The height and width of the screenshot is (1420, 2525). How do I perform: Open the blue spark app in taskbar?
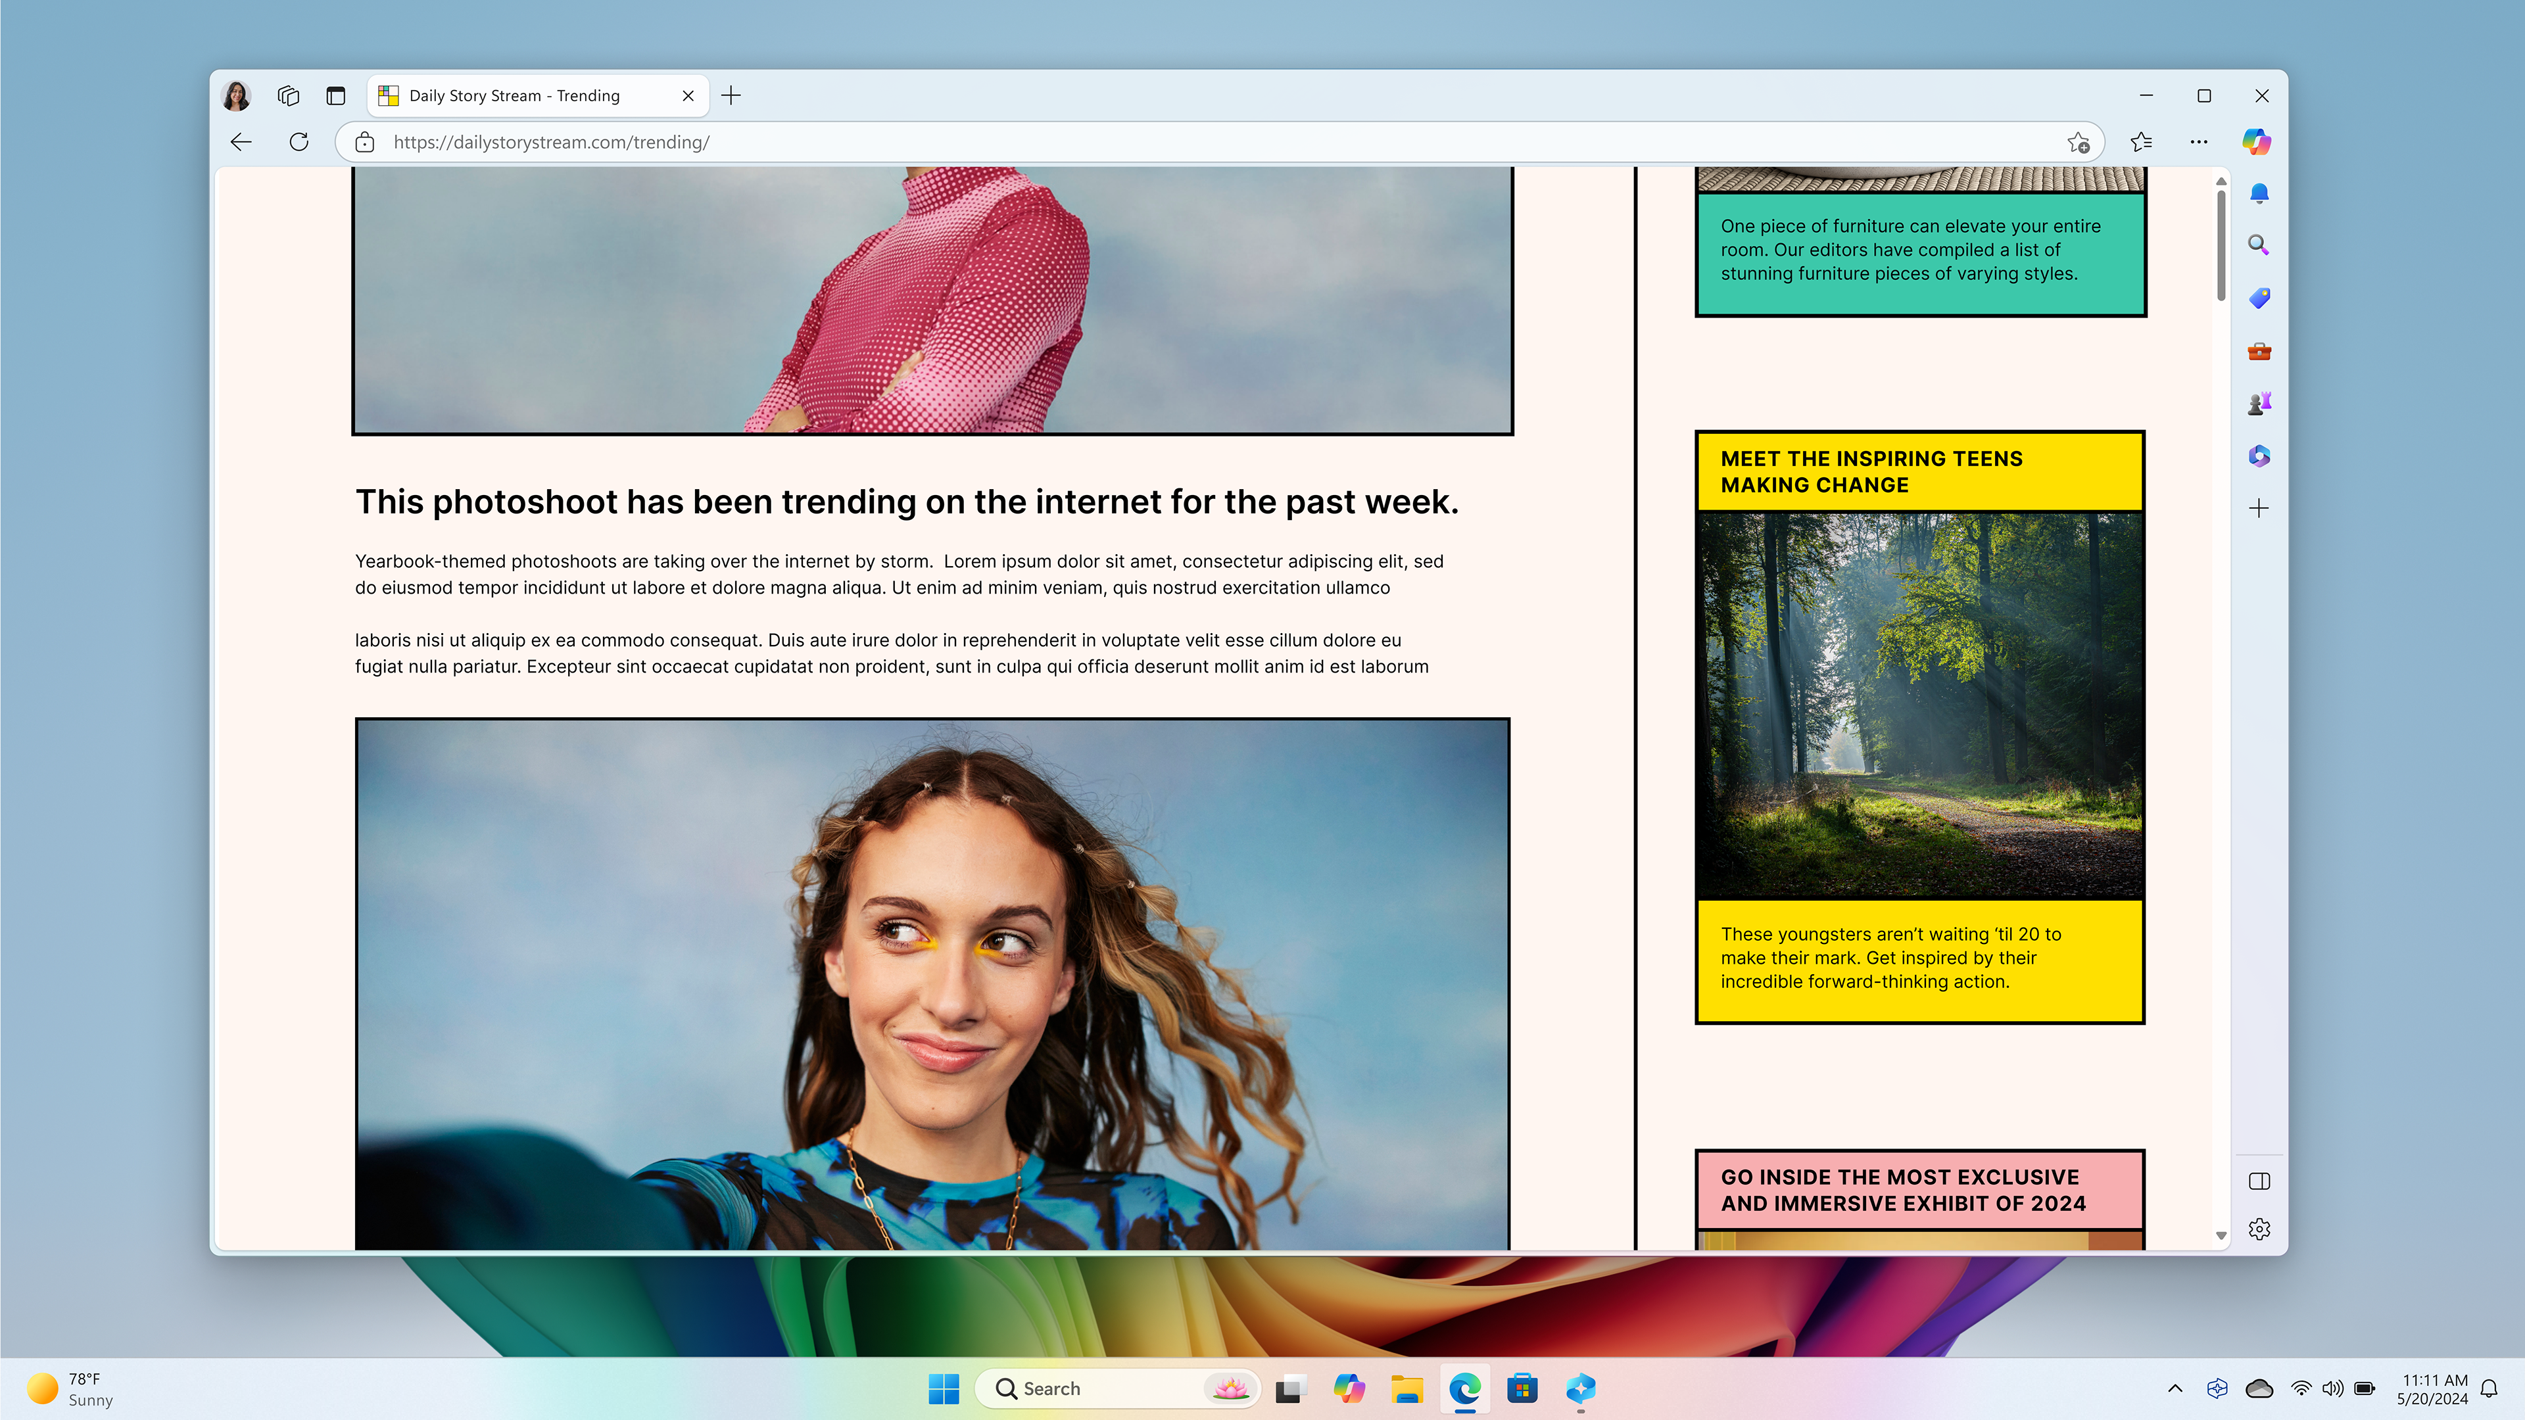(x=1580, y=1388)
